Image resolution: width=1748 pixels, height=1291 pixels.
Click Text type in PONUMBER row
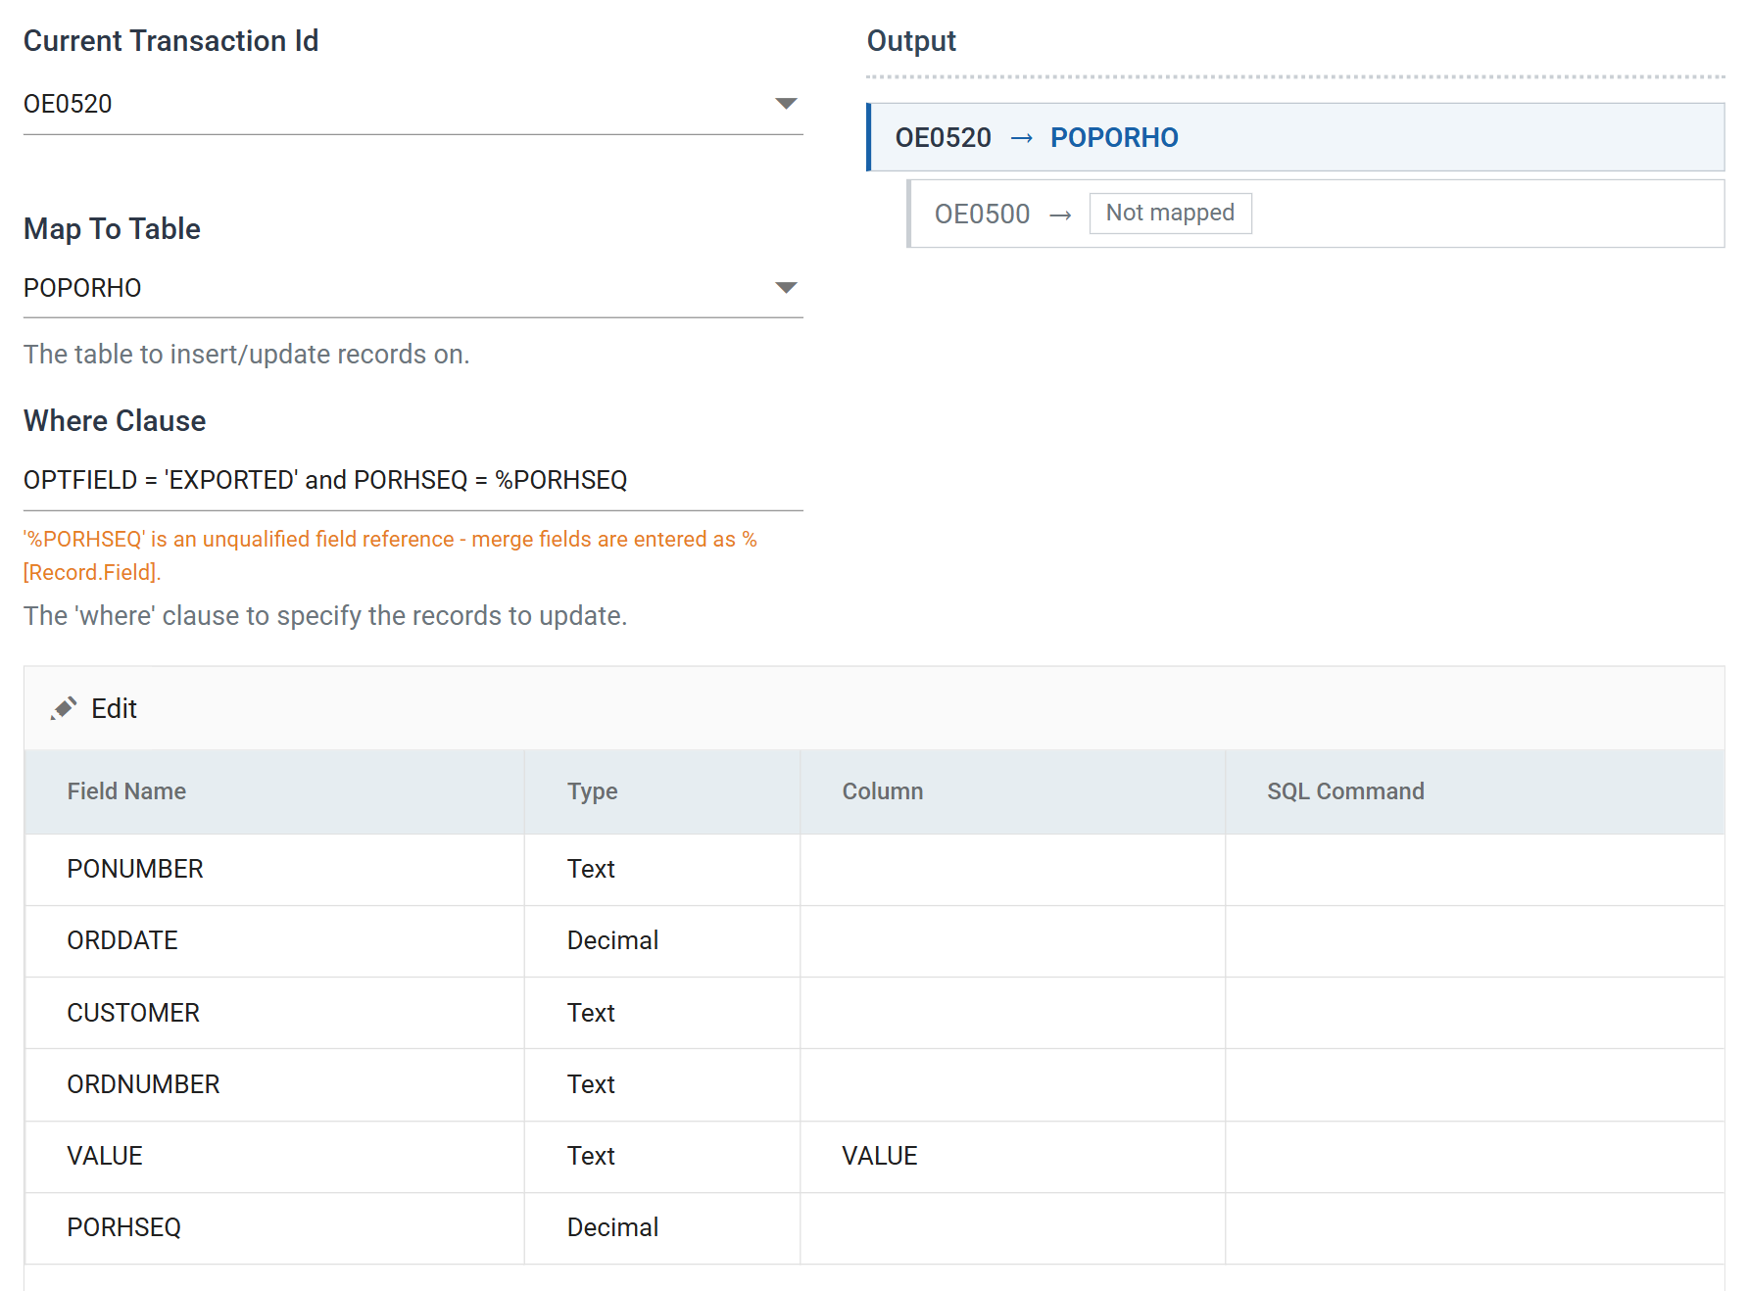click(x=591, y=870)
